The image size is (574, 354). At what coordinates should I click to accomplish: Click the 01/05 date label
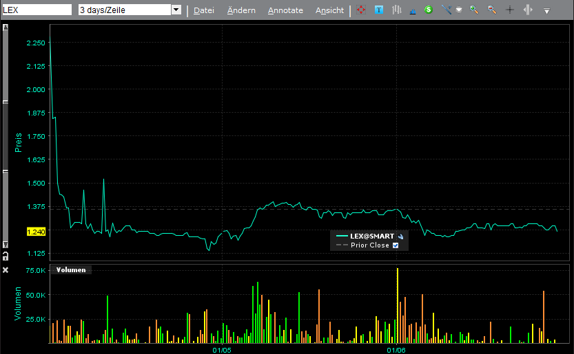click(222, 350)
